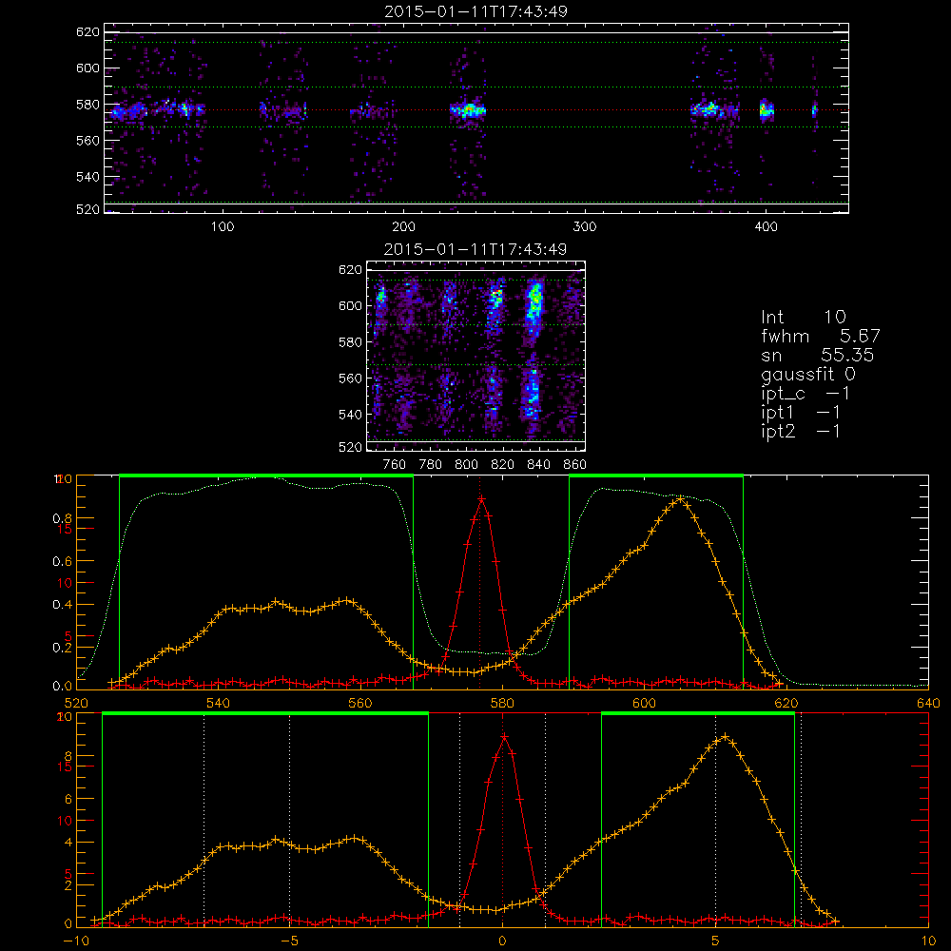Click x-axis label 300 of top spectrogram
951x951 pixels.
click(x=585, y=226)
